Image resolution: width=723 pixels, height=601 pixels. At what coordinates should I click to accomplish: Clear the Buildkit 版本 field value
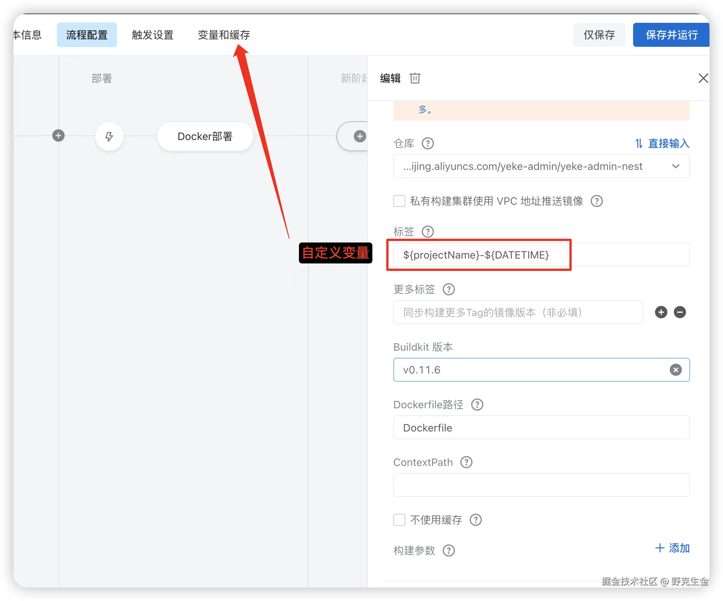(675, 370)
